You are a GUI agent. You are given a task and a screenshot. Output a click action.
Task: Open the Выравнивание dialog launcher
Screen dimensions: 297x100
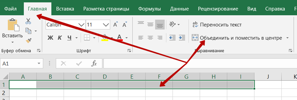click(x=290, y=51)
